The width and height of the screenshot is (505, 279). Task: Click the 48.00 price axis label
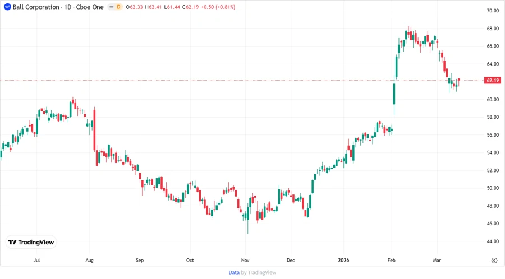pos(493,206)
